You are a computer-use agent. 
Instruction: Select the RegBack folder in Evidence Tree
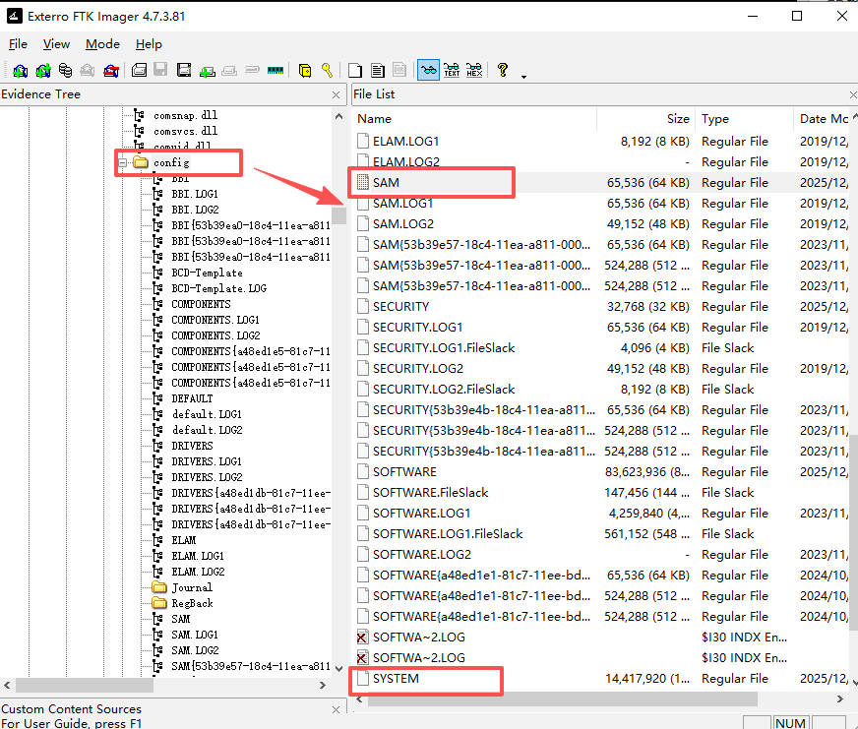[192, 603]
